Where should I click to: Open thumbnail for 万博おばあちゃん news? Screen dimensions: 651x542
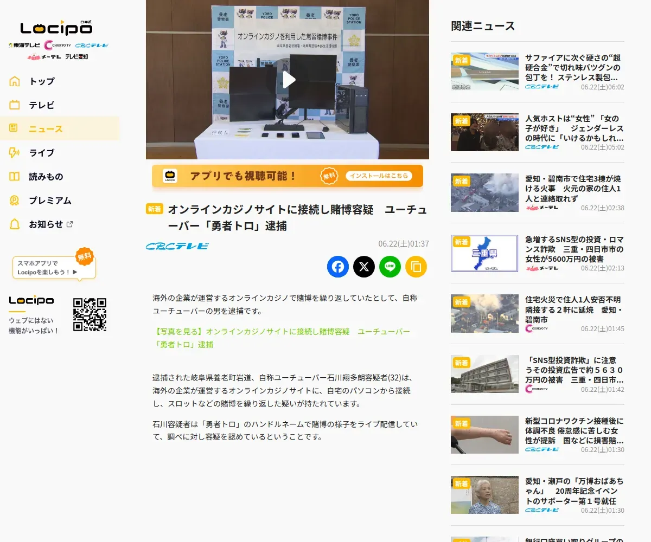484,495
